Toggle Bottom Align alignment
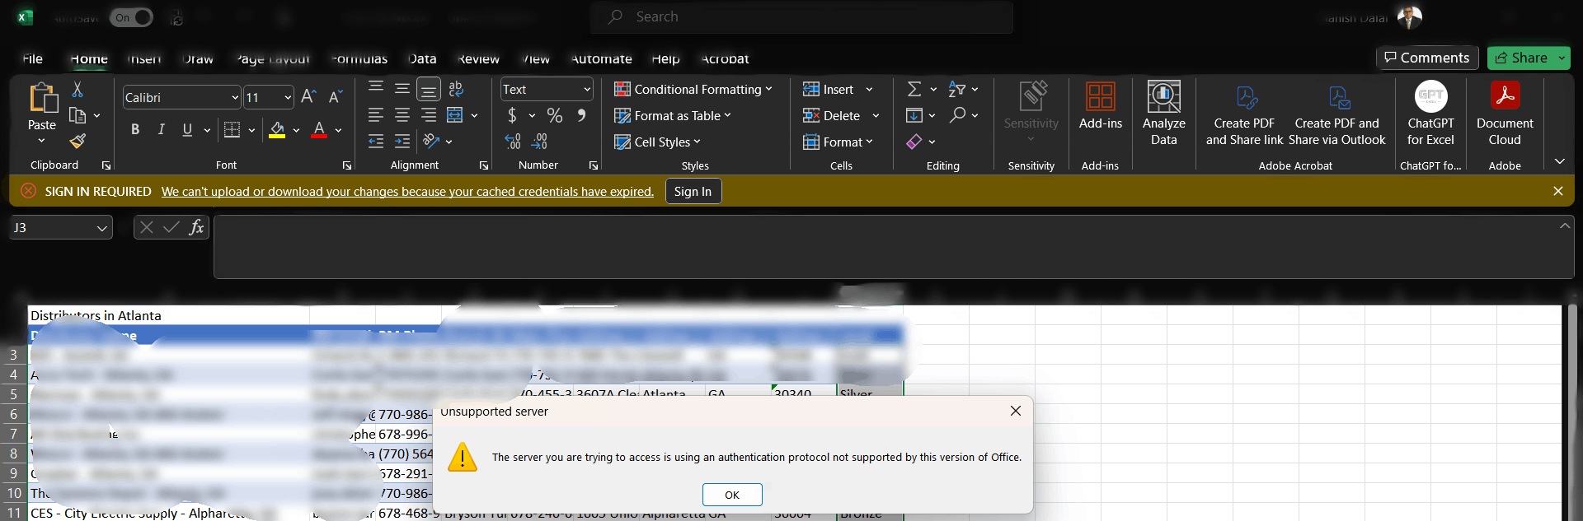Image resolution: width=1583 pixels, height=521 pixels. pyautogui.click(x=429, y=89)
